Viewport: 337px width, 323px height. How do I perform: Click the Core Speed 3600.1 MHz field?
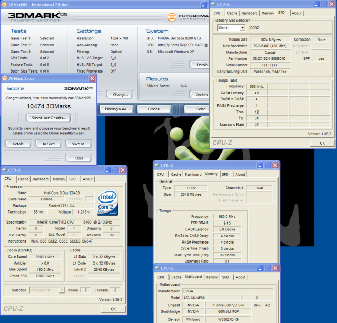45,257
